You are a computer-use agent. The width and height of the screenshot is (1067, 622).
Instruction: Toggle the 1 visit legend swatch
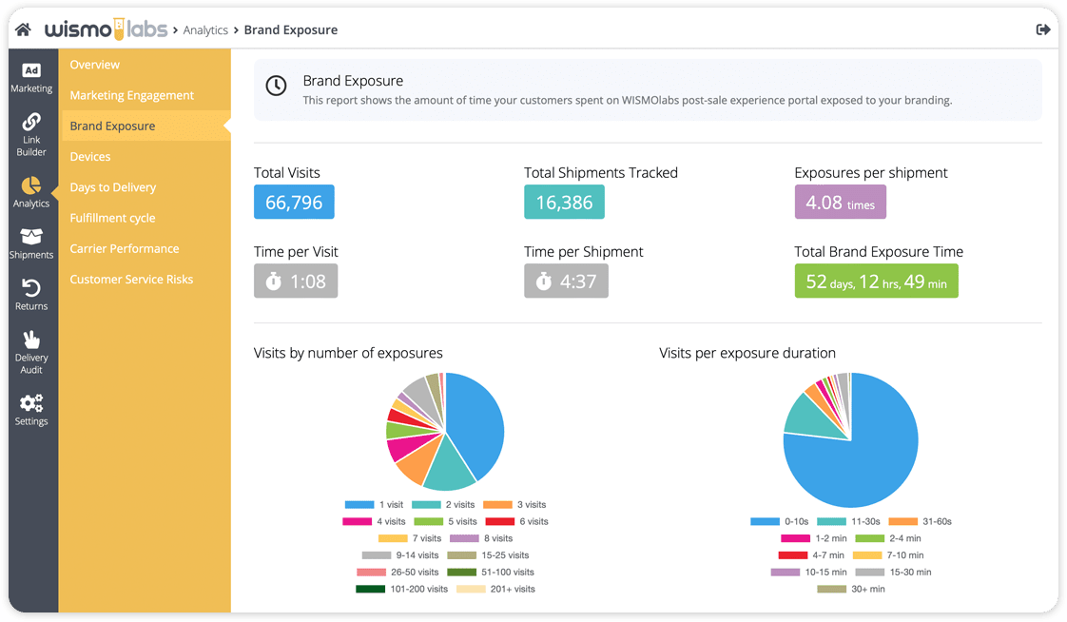point(359,505)
